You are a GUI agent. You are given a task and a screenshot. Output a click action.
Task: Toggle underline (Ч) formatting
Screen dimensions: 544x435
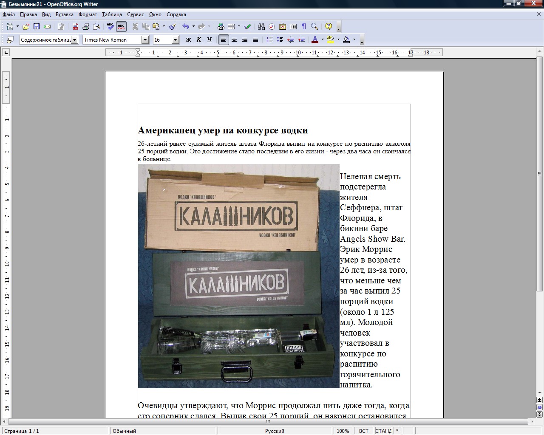pos(210,40)
